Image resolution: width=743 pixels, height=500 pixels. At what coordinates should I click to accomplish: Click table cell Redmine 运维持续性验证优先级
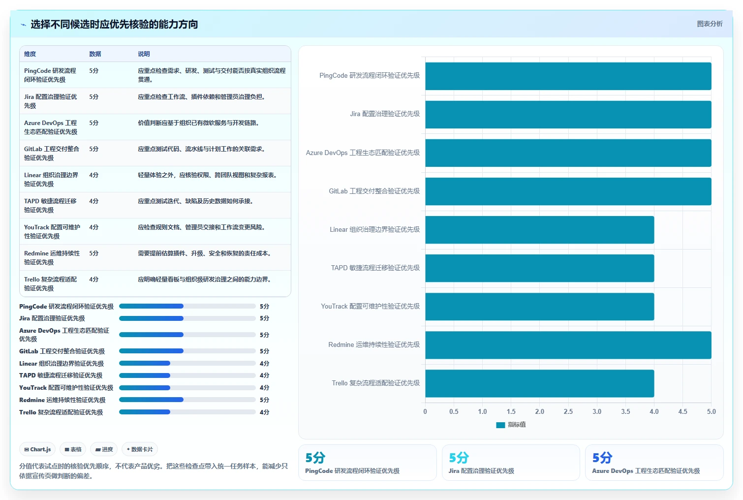pyautogui.click(x=52, y=257)
